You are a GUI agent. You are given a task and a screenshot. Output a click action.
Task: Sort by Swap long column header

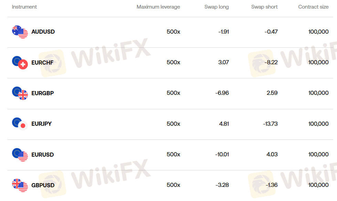point(217,7)
